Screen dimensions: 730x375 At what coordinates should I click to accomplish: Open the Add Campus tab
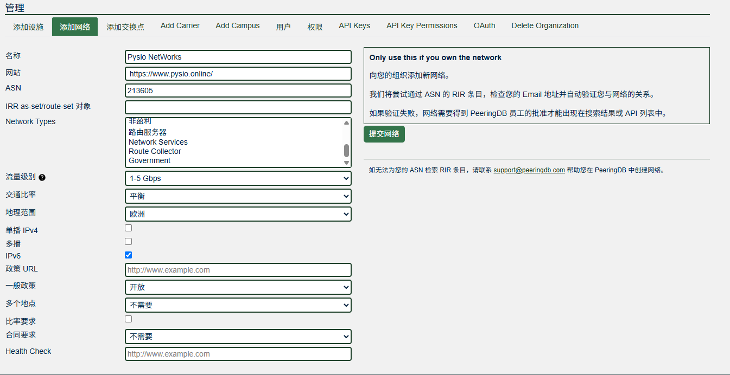click(x=238, y=26)
